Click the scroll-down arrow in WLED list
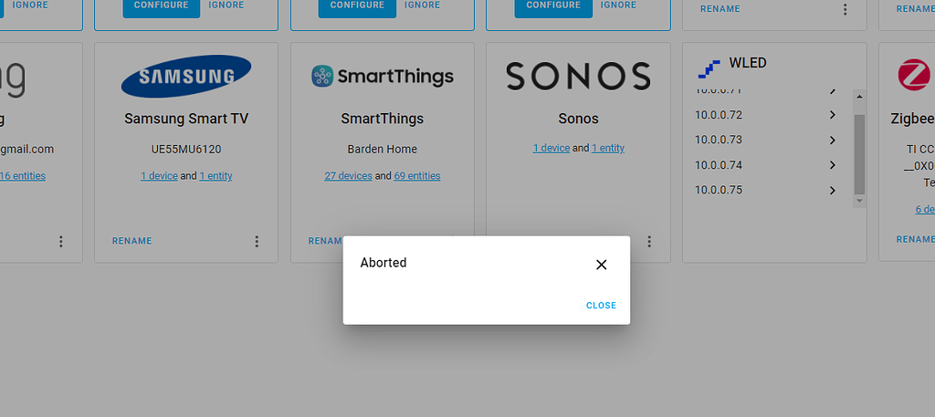This screenshot has height=417, width=935. pos(859,202)
